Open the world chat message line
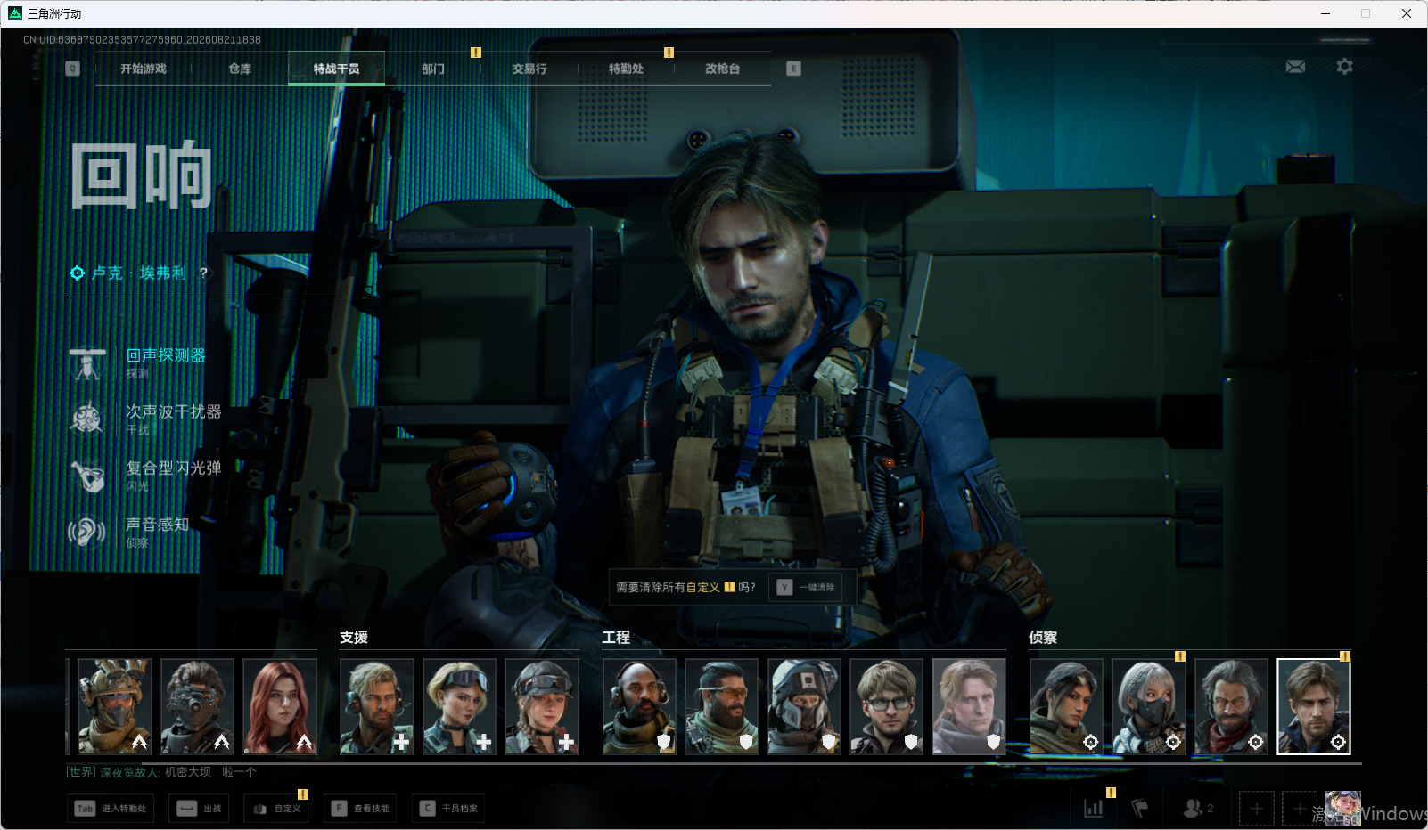Viewport: 1428px width, 830px height. 161,772
